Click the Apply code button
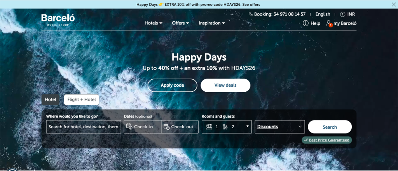Image resolution: width=398 pixels, height=171 pixels. point(172,85)
